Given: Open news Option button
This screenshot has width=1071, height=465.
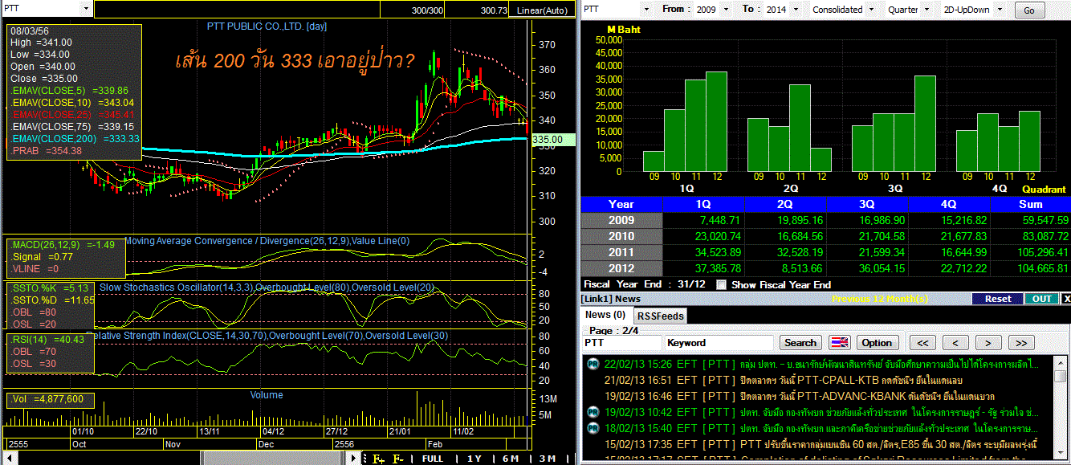Looking at the screenshot, I should (x=877, y=343).
